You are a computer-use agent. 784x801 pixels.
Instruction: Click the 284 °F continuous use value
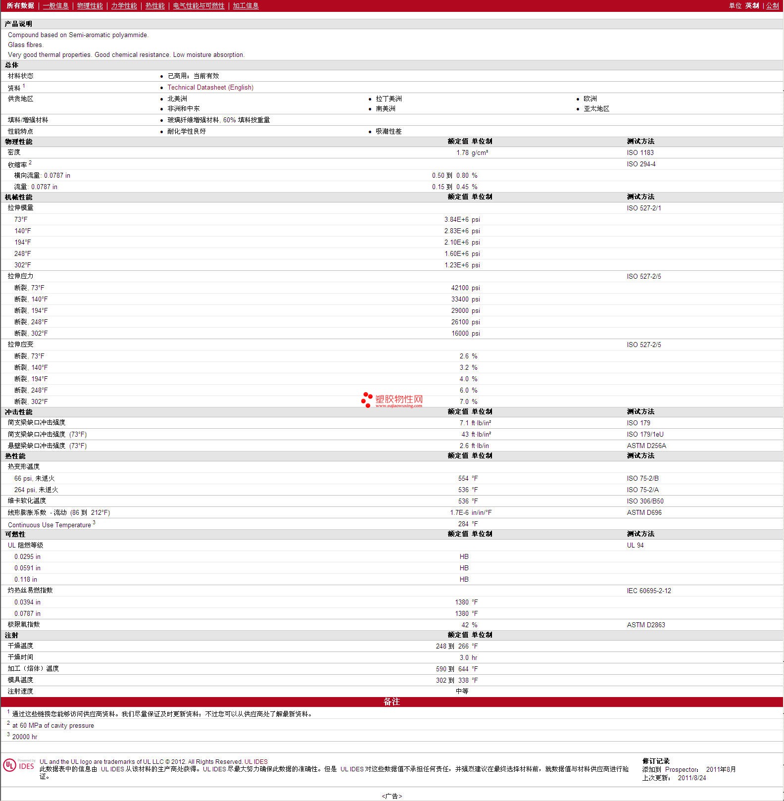point(468,524)
